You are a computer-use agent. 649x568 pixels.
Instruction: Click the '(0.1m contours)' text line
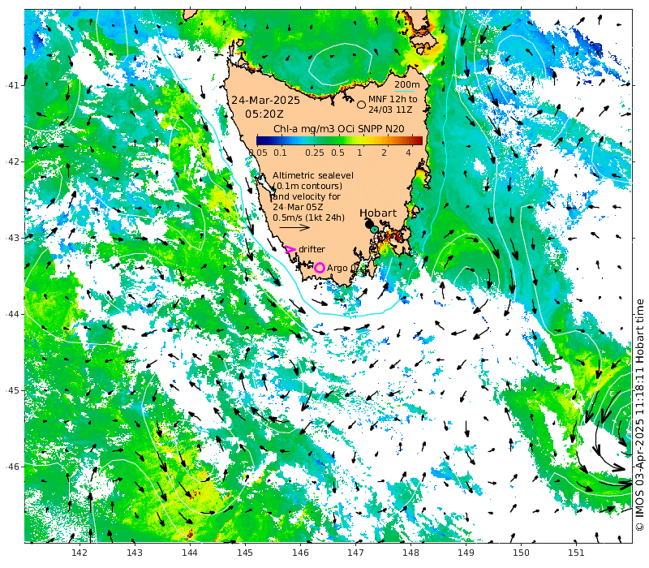coord(307,186)
